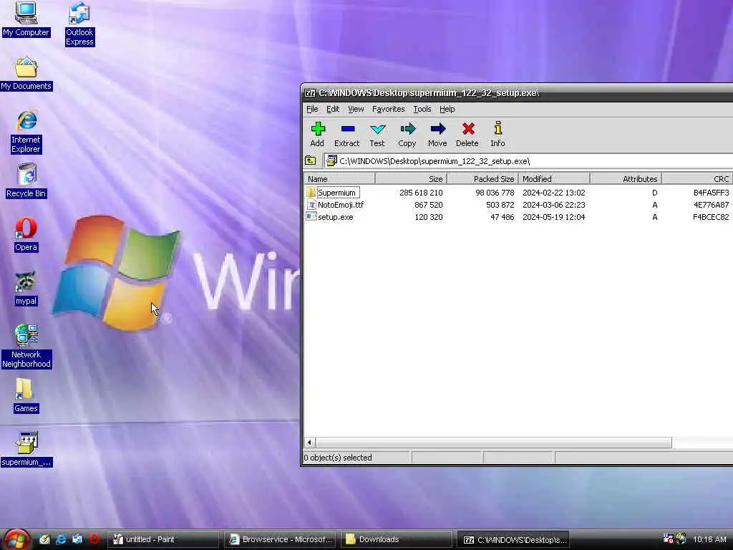This screenshot has height=550, width=733.
Task: Open the Help menu
Action: [447, 109]
